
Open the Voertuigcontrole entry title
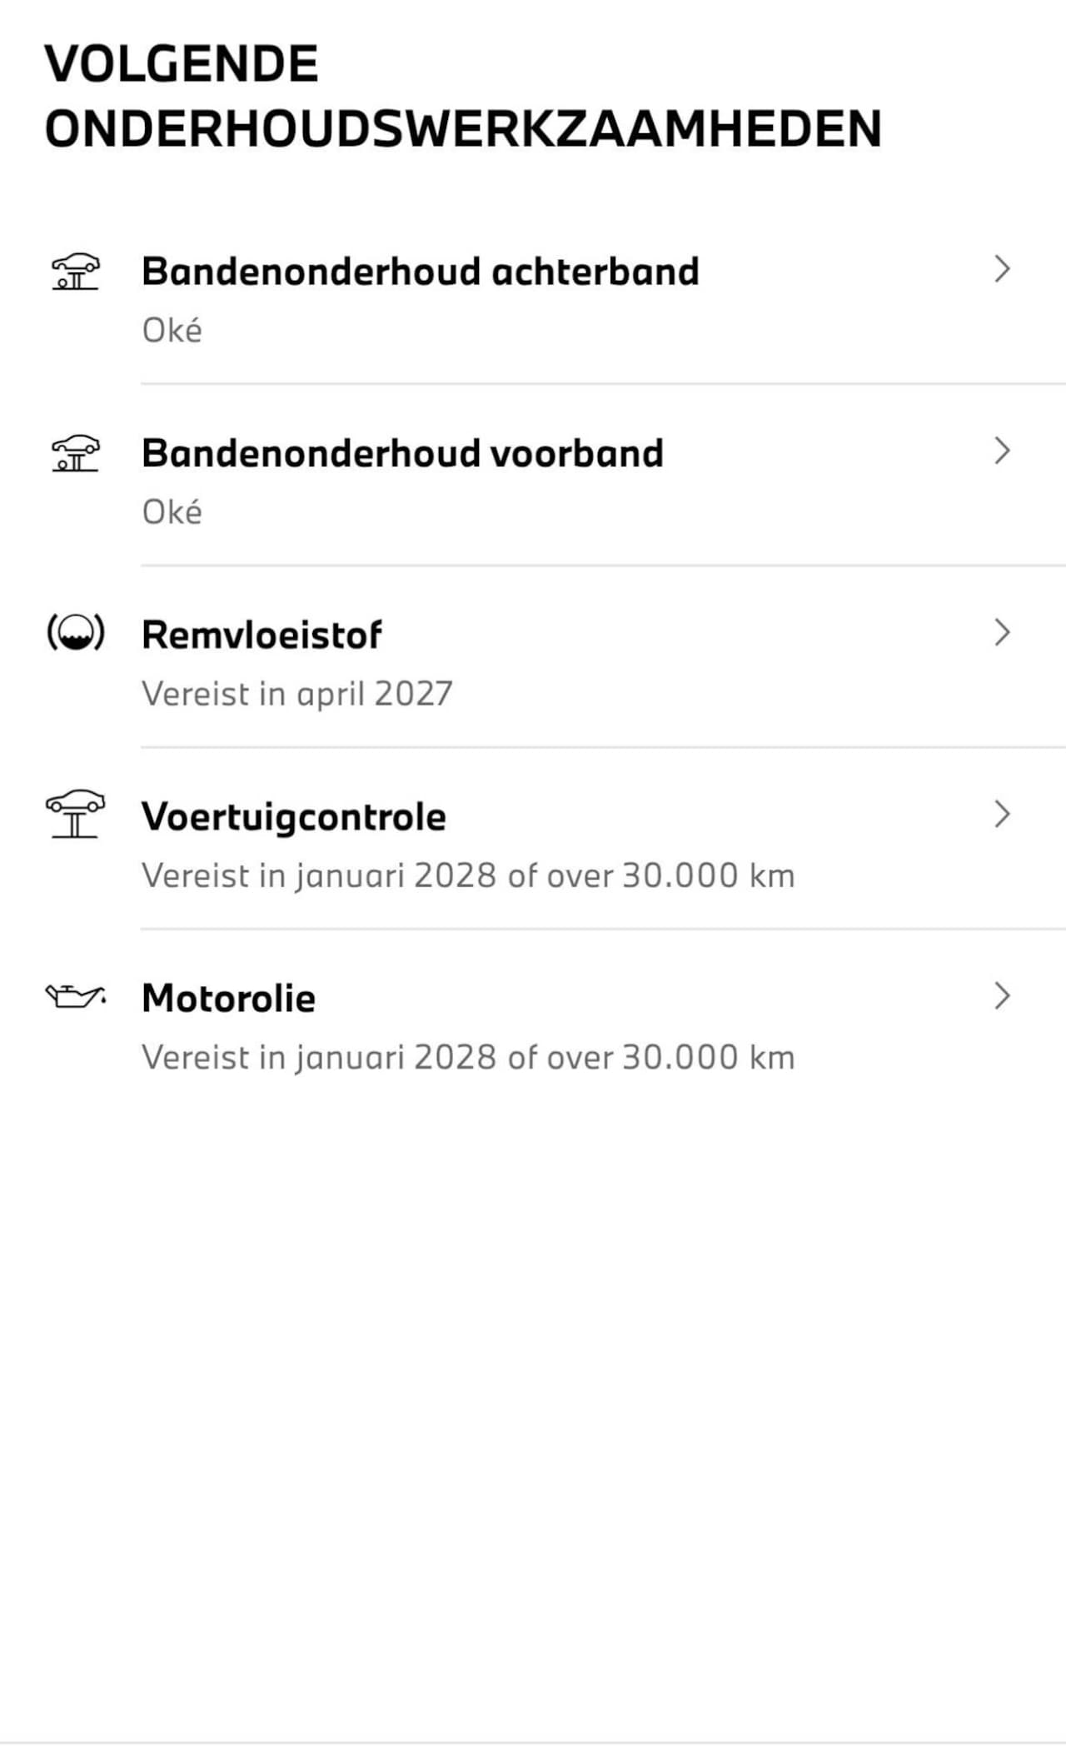pyautogui.click(x=293, y=816)
